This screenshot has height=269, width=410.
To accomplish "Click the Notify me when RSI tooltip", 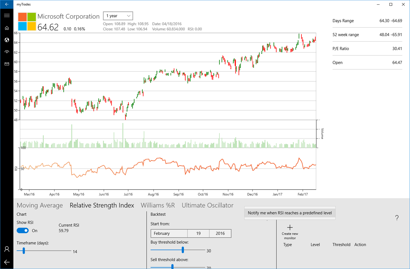I will point(290,213).
